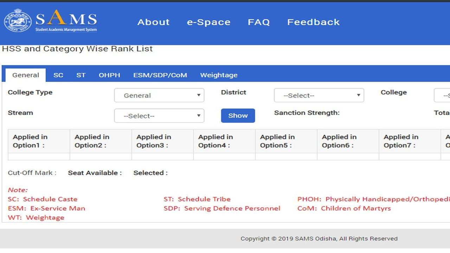
Task: Expand the College dropdown
Action: 442,95
